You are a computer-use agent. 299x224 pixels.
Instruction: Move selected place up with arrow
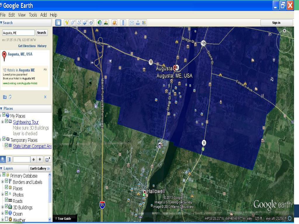pos(34,159)
